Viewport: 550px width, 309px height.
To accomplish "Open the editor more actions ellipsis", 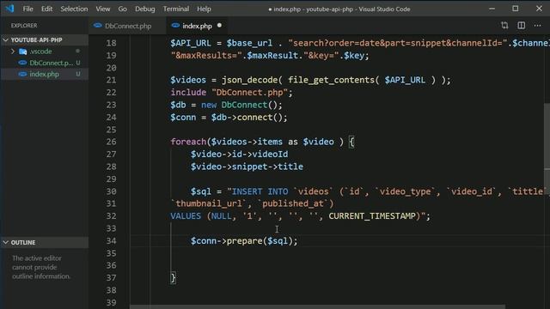I will point(537,25).
